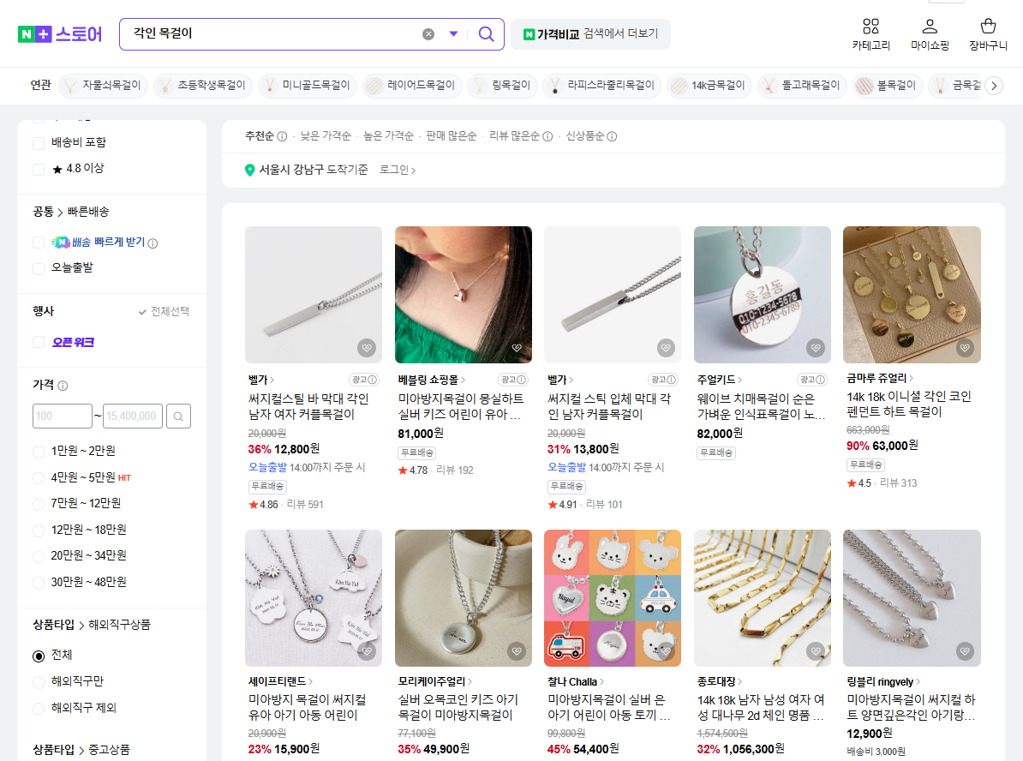Click the info icon beside 배송 빠르게 받기

tap(153, 243)
